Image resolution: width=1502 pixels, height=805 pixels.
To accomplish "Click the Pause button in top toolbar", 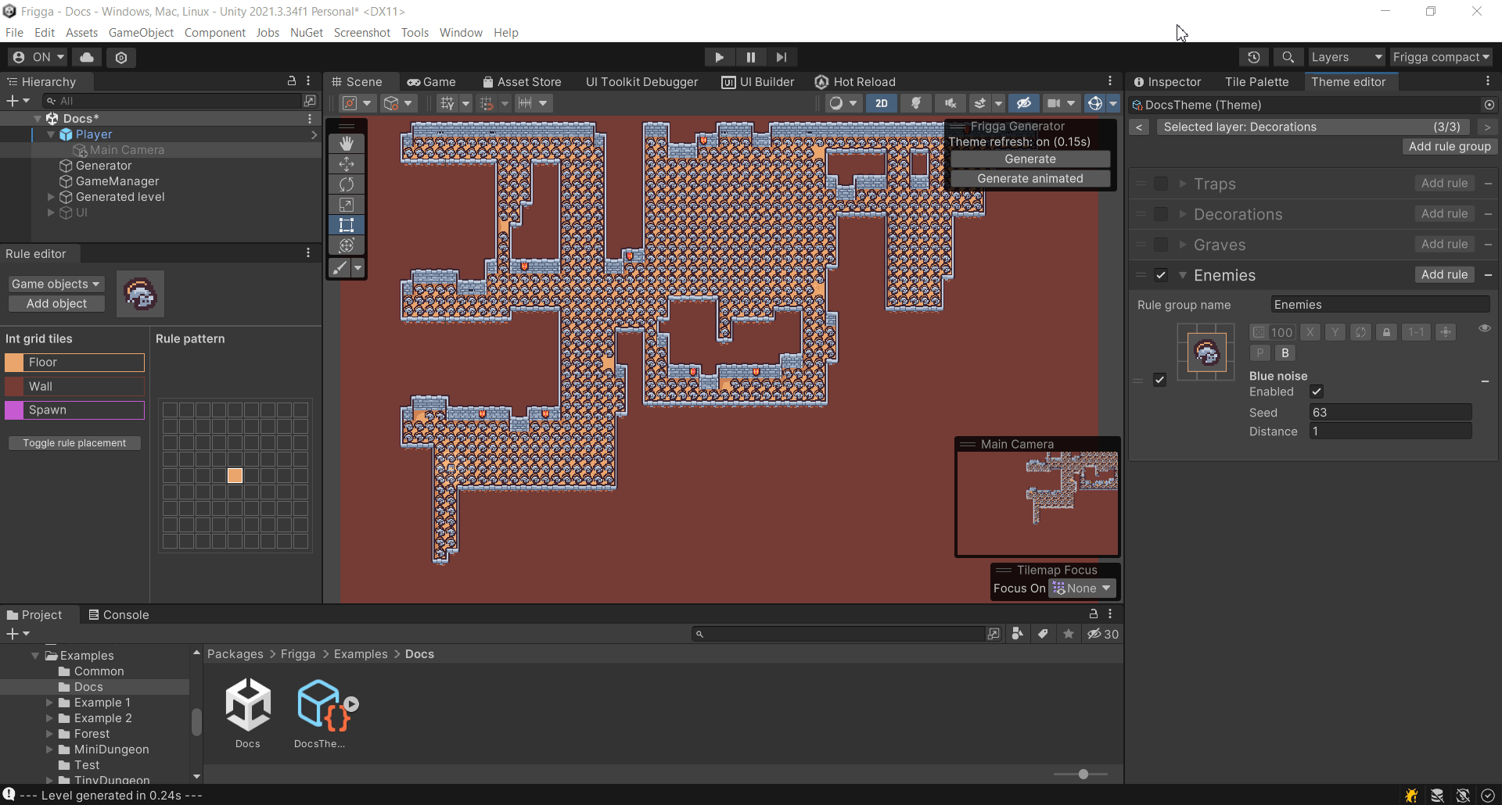I will click(750, 57).
